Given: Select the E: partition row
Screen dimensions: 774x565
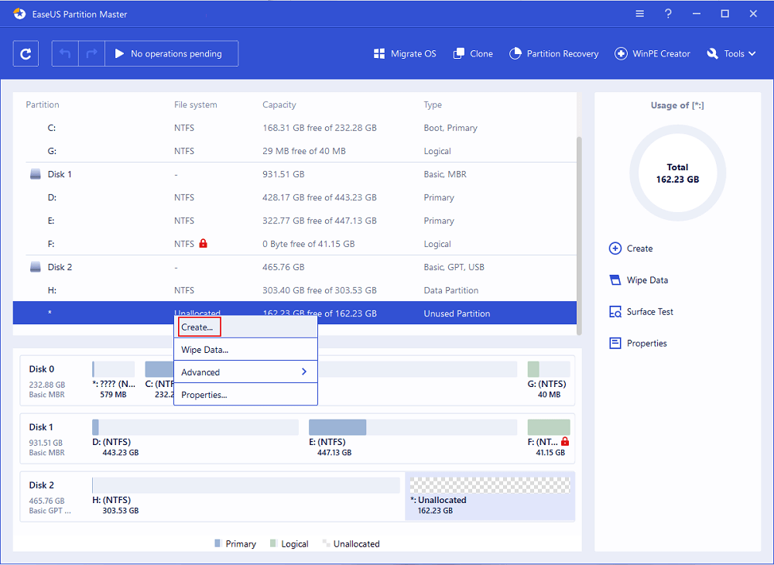Looking at the screenshot, I should (295, 221).
